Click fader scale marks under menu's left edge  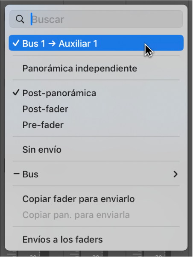click(x=12, y=254)
